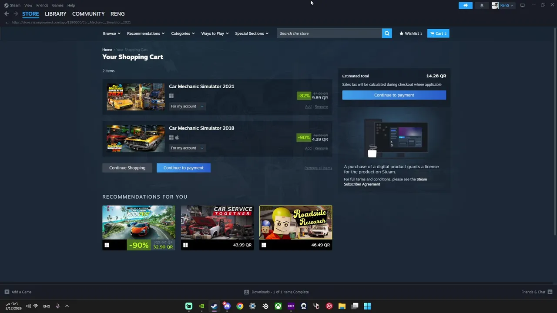This screenshot has height=313, width=557.
Task: Remove Car Mechanic Simulator 2018 from cart
Action: click(x=321, y=148)
